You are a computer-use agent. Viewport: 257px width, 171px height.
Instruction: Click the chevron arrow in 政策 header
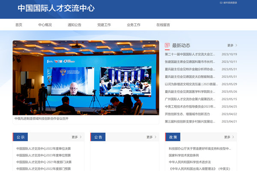click(233, 137)
